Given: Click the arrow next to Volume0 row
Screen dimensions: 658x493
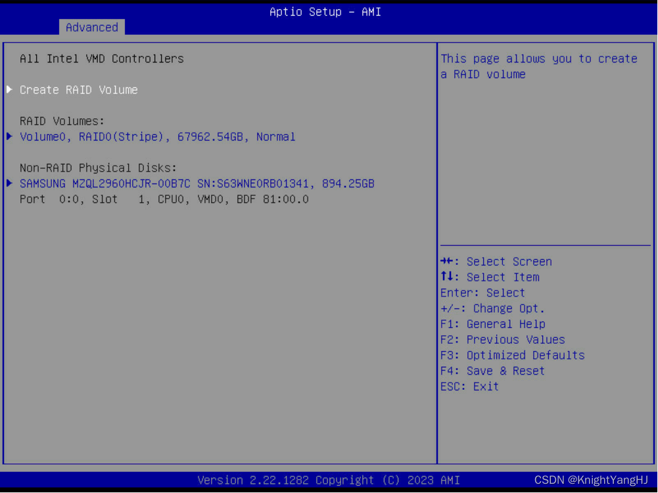Looking at the screenshot, I should [9, 136].
